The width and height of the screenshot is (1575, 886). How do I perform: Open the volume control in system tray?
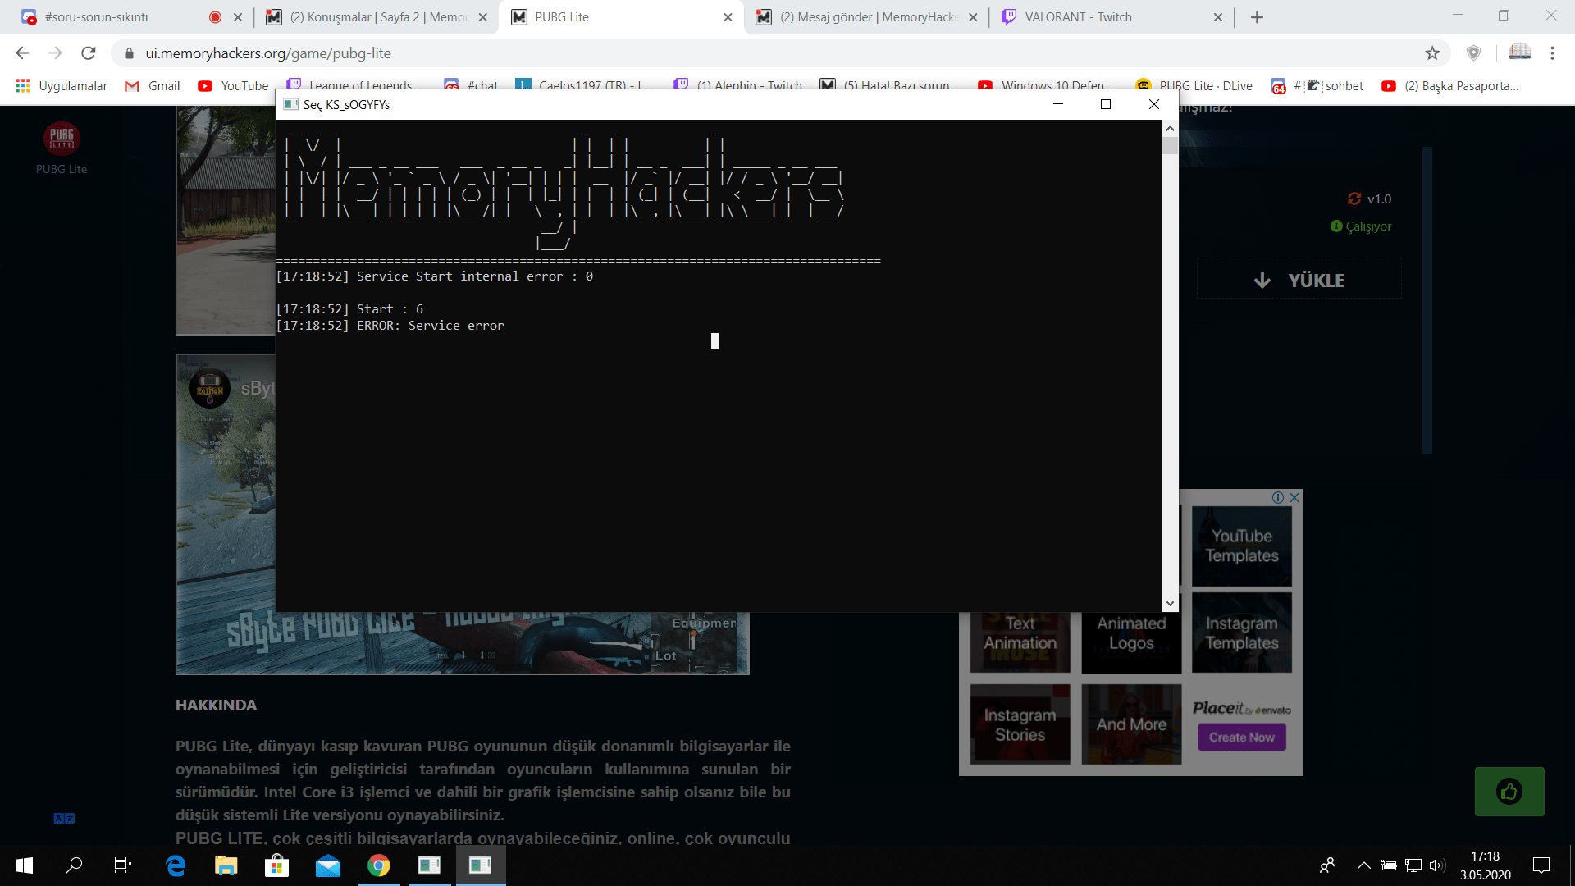[1437, 865]
